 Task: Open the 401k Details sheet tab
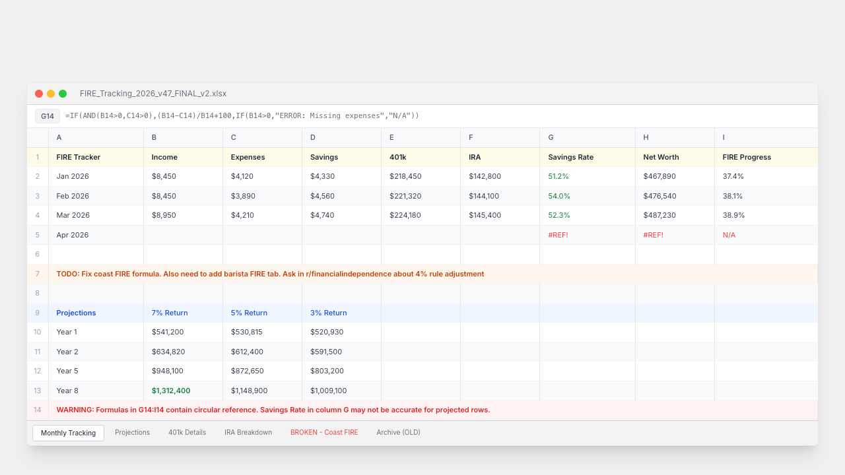187,433
